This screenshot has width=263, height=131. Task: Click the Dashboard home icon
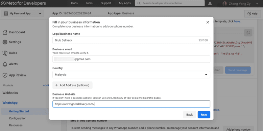[x=5, y=32]
